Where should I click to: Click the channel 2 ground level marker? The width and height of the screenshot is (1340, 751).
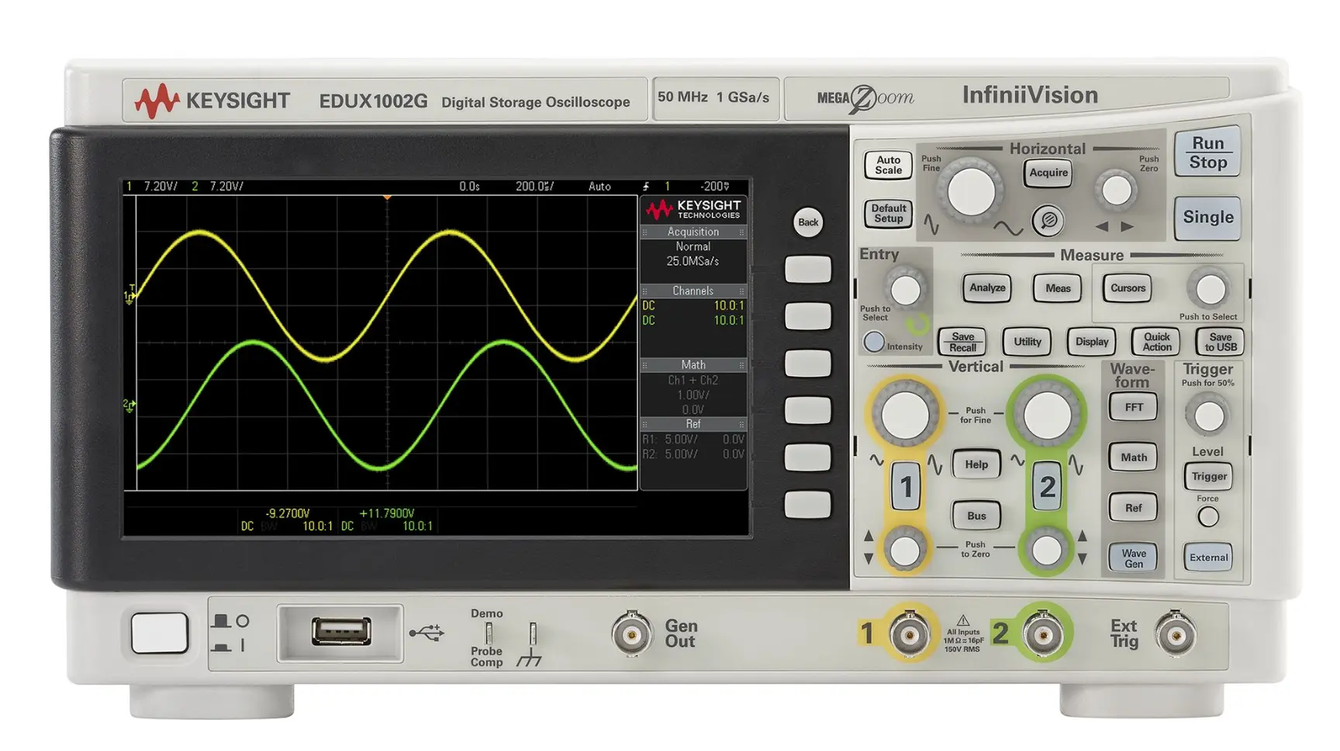point(129,406)
